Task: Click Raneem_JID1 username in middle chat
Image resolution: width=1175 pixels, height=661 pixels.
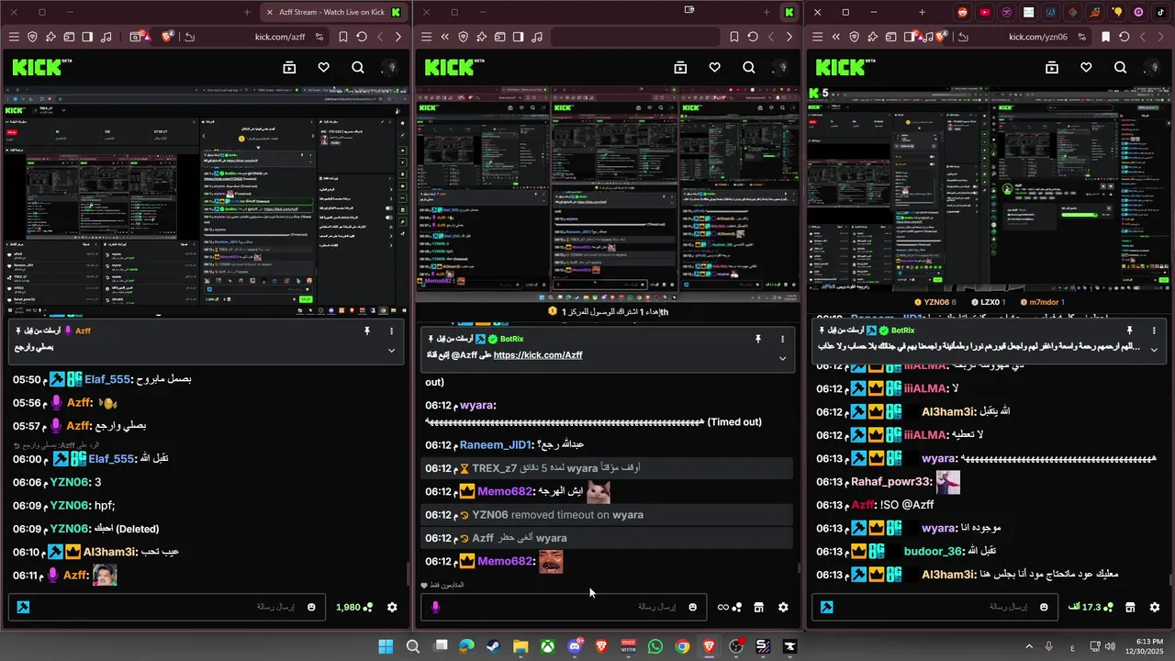Action: point(496,444)
